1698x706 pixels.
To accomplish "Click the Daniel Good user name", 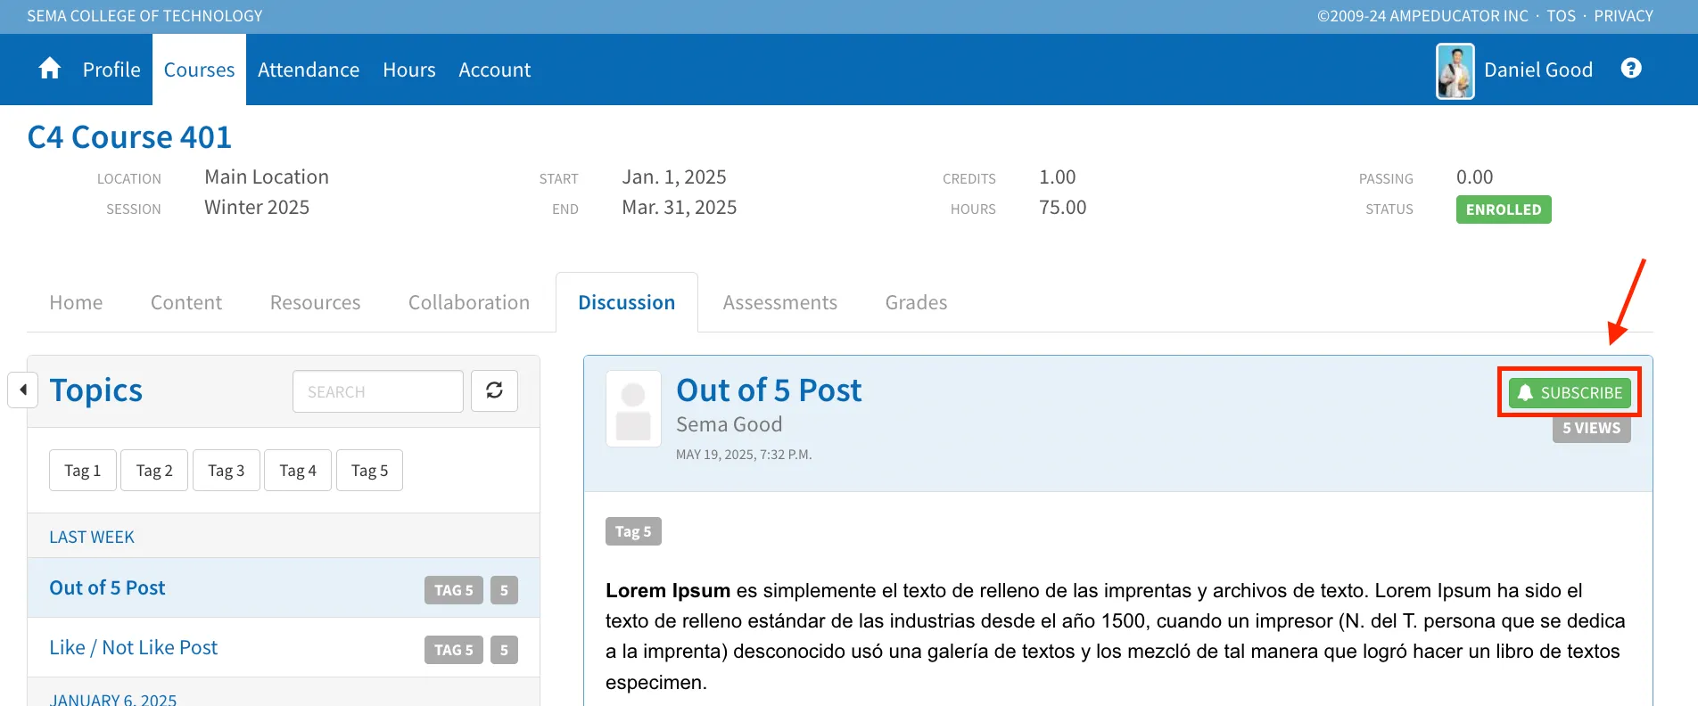I will (x=1538, y=70).
